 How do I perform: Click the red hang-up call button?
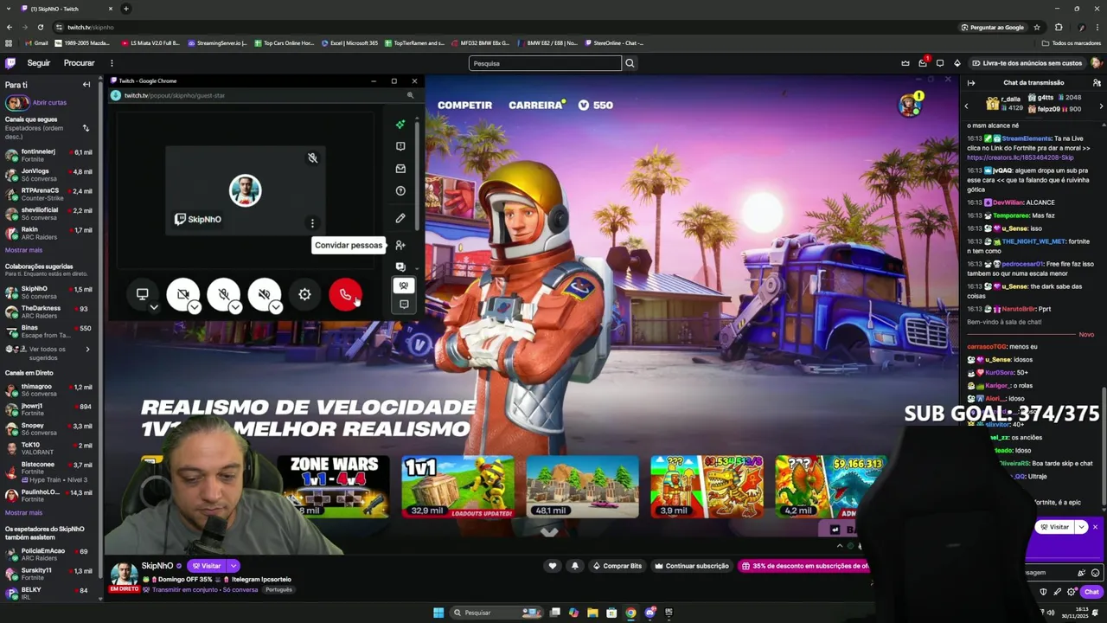point(345,295)
